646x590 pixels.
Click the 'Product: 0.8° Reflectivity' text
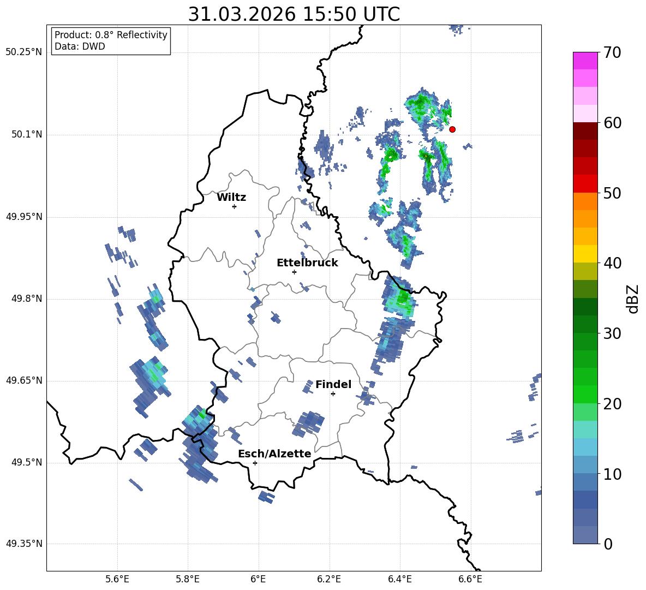point(111,34)
